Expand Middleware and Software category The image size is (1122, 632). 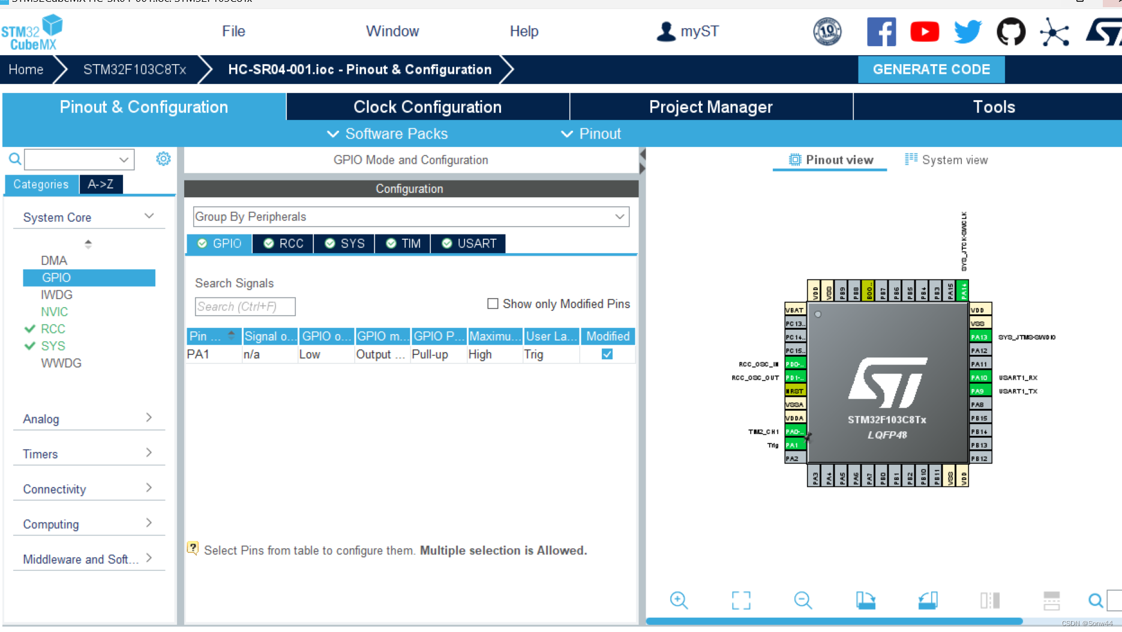pyautogui.click(x=149, y=558)
